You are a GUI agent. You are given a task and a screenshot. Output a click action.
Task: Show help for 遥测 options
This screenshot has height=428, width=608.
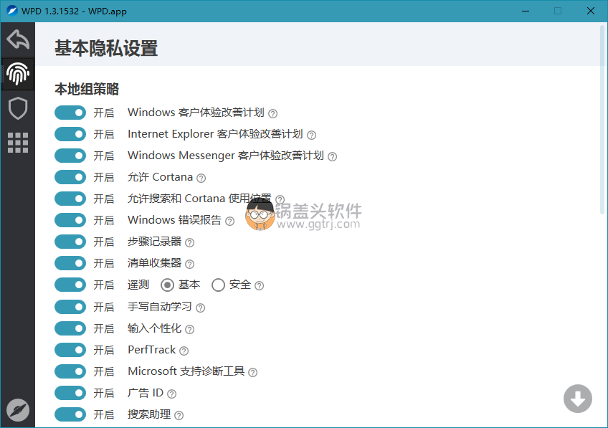(260, 286)
